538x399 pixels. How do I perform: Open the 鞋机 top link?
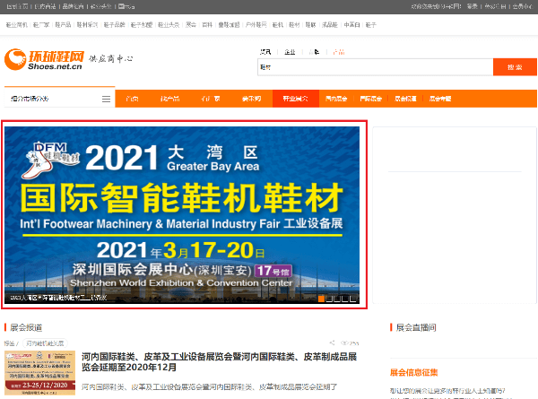click(278, 25)
